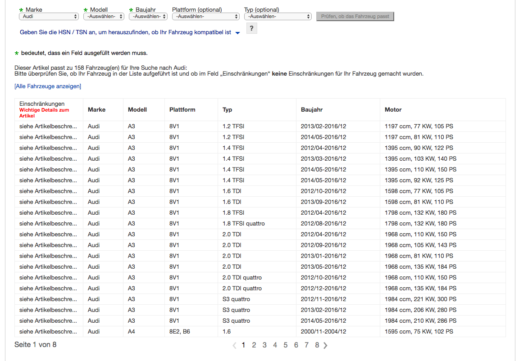The height and width of the screenshot is (361, 519).
Task: Go to page 2 of results
Action: [254, 345]
